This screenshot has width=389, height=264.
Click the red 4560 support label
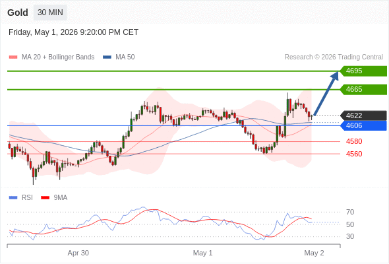point(354,154)
